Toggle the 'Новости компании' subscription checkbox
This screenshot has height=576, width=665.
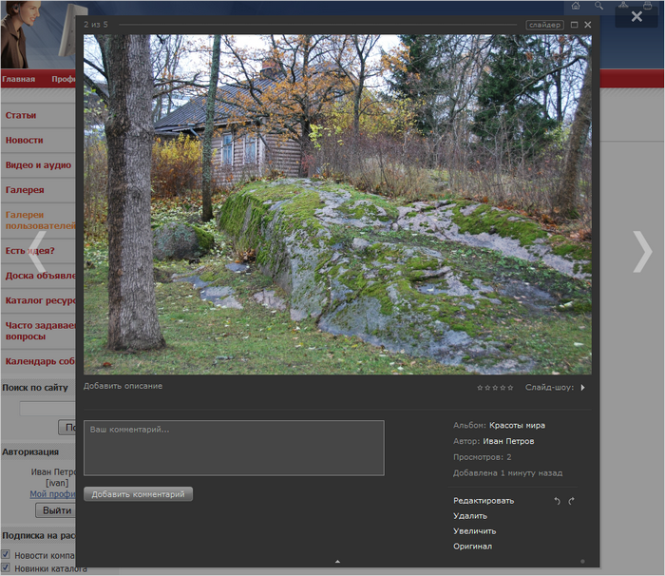click(6, 554)
